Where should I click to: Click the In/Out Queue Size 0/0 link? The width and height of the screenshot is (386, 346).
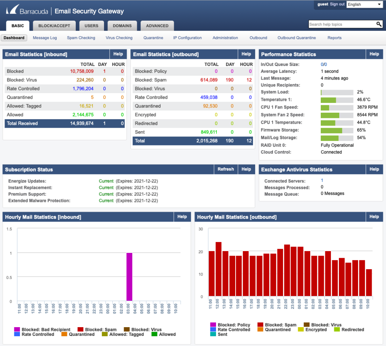click(x=323, y=64)
